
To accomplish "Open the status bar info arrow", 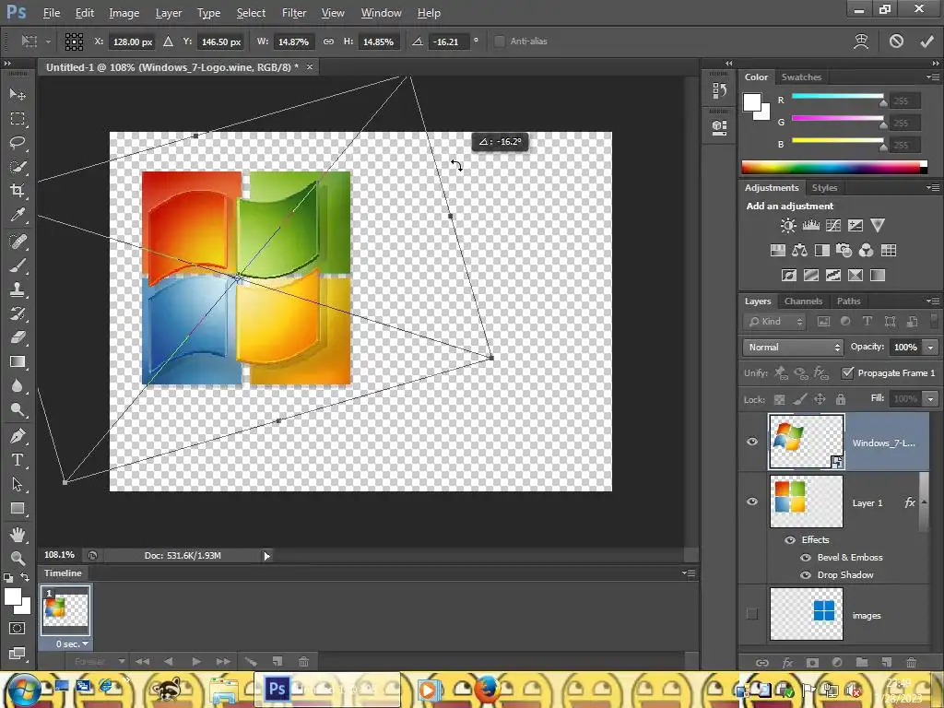I will pos(266,556).
